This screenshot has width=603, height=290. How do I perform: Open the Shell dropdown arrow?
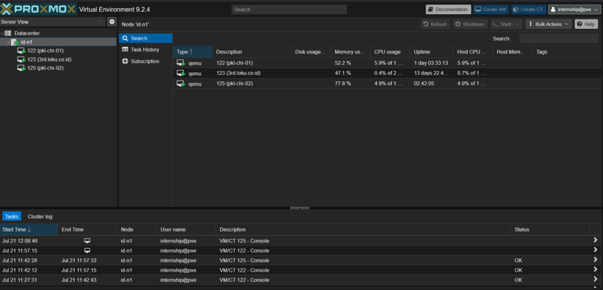(x=518, y=24)
